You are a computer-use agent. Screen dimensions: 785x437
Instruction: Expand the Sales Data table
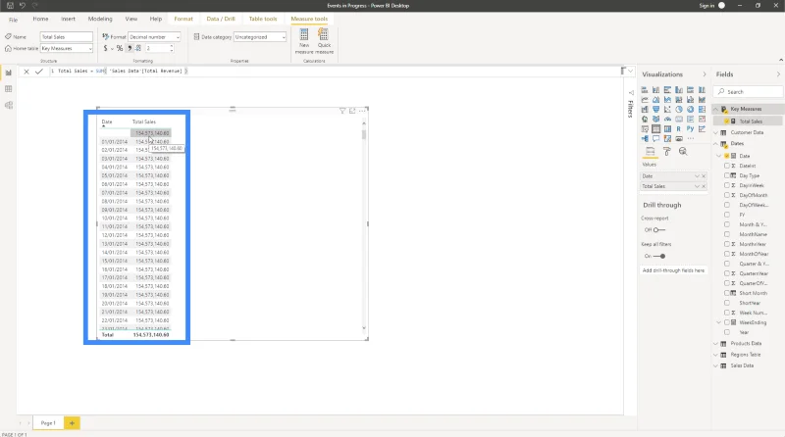(716, 366)
